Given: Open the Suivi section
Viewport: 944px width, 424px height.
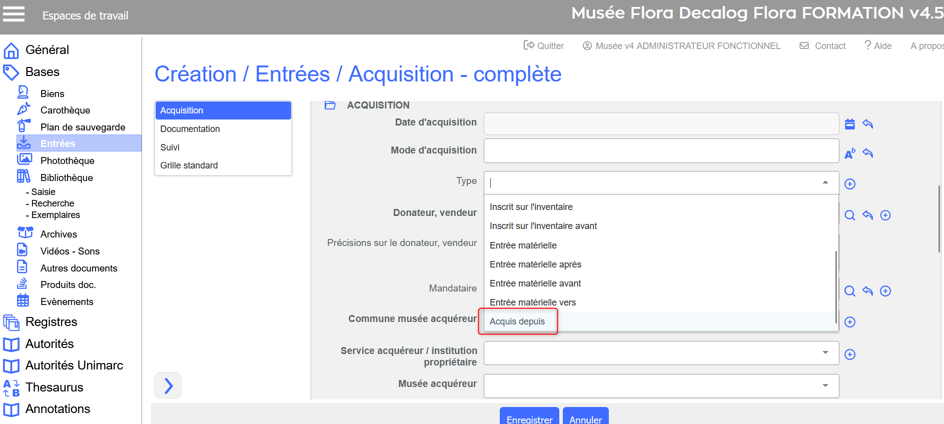Looking at the screenshot, I should pyautogui.click(x=170, y=147).
